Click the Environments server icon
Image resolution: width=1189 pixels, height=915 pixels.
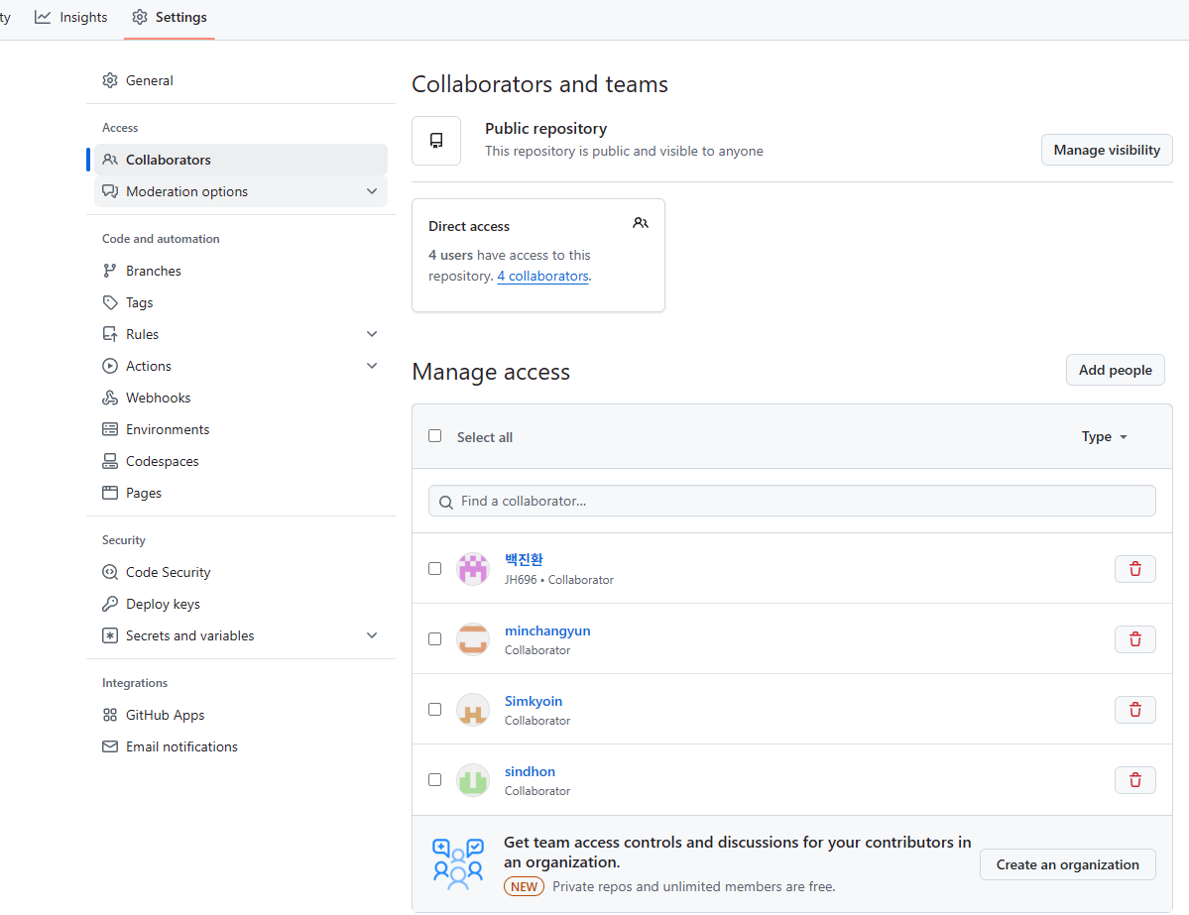point(110,430)
